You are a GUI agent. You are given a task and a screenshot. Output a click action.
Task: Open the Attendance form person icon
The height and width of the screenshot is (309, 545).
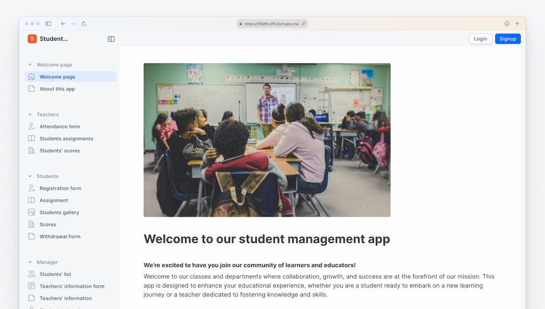click(31, 126)
